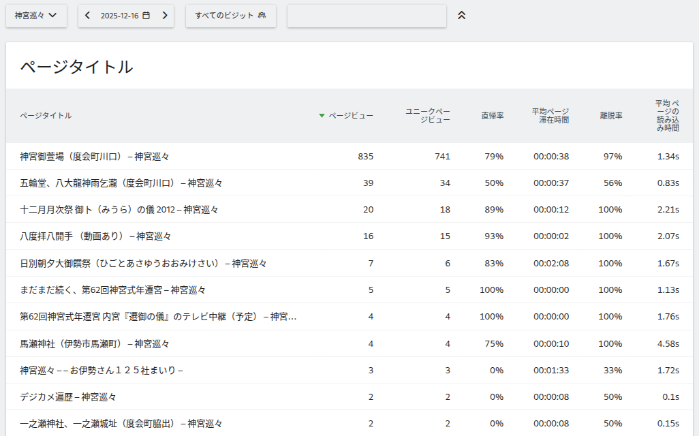699x436 pixels.
Task: Sort by 平均ページの読み込み時間 column
Action: (667, 116)
